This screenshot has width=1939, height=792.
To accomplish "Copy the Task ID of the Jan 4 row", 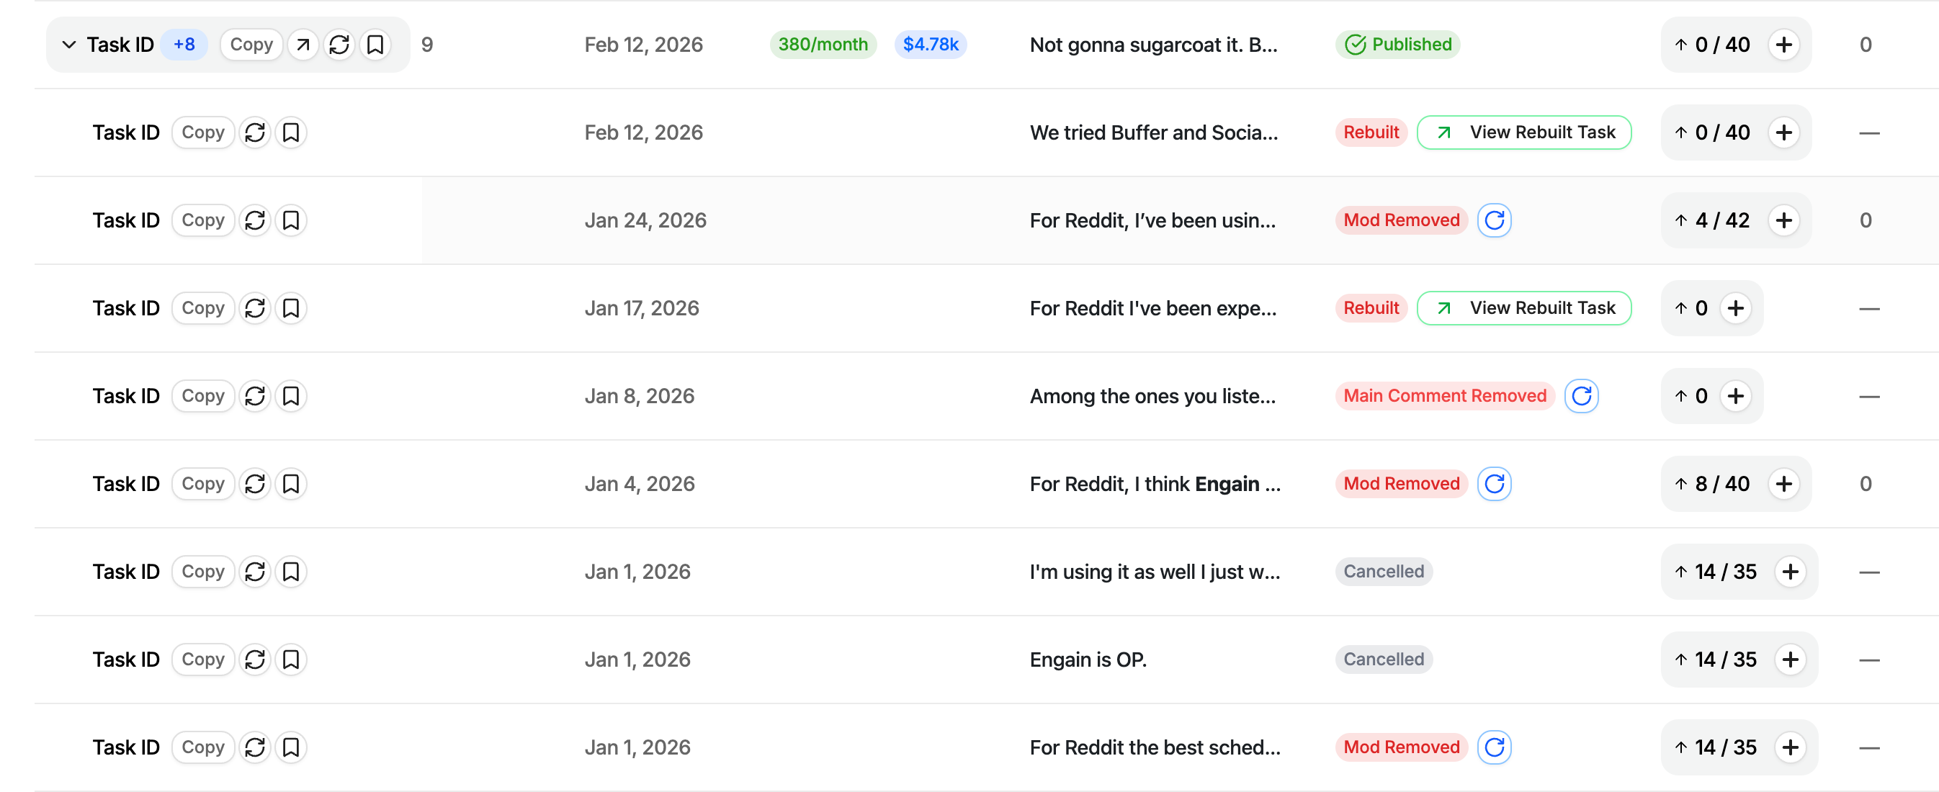I will tap(203, 484).
